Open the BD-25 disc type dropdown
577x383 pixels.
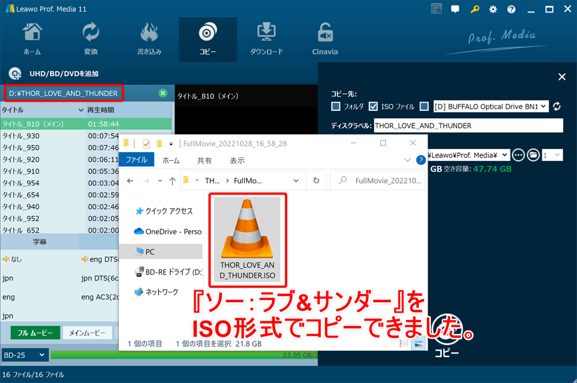pos(25,355)
